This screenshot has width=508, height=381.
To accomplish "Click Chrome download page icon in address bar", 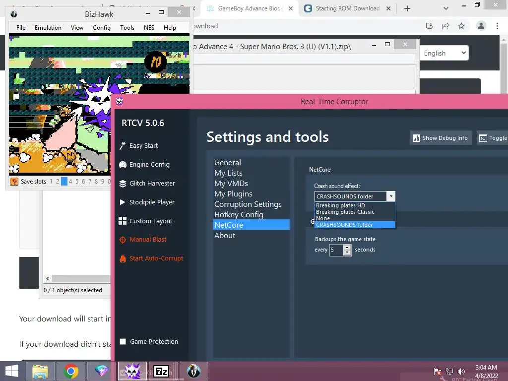I will click(x=430, y=26).
